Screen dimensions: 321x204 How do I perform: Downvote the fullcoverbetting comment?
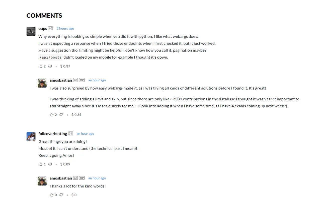(50, 164)
